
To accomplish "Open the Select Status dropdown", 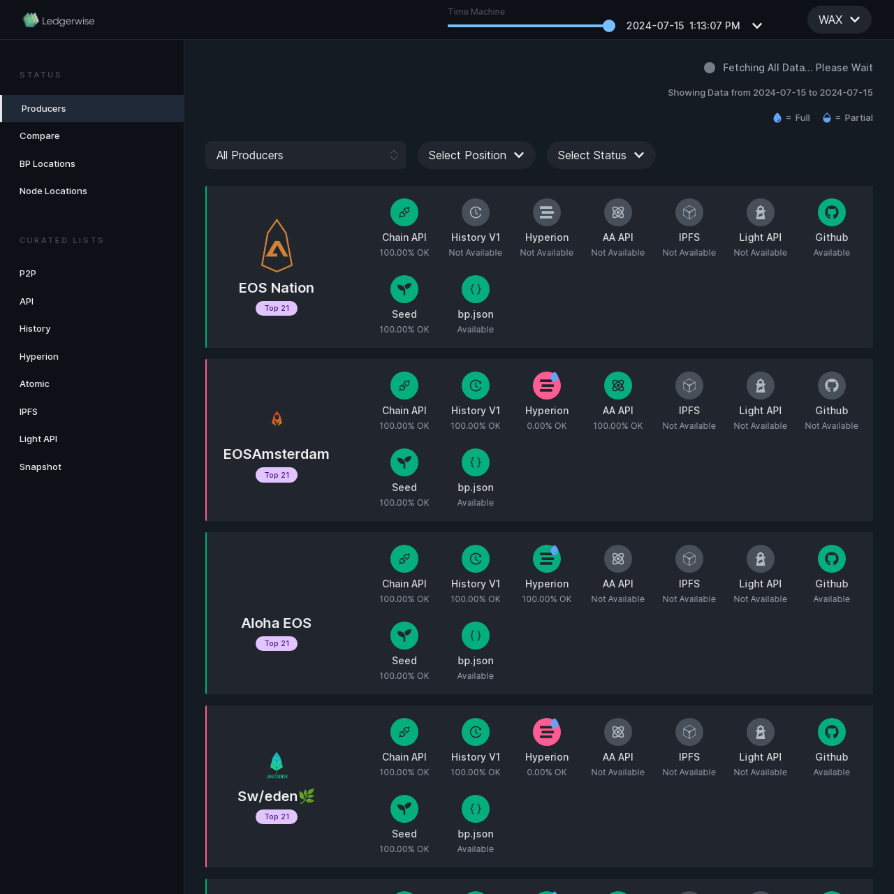I will click(601, 155).
